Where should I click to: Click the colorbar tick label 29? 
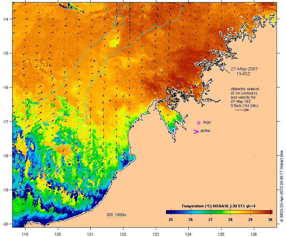[x=250, y=220]
